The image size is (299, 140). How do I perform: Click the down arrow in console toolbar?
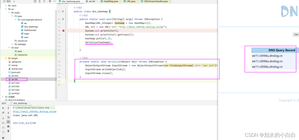(8, 113)
